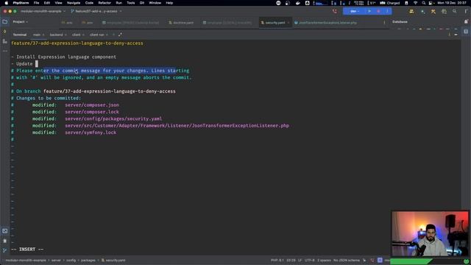
Task: Open the Git menu
Action: click(142, 3)
